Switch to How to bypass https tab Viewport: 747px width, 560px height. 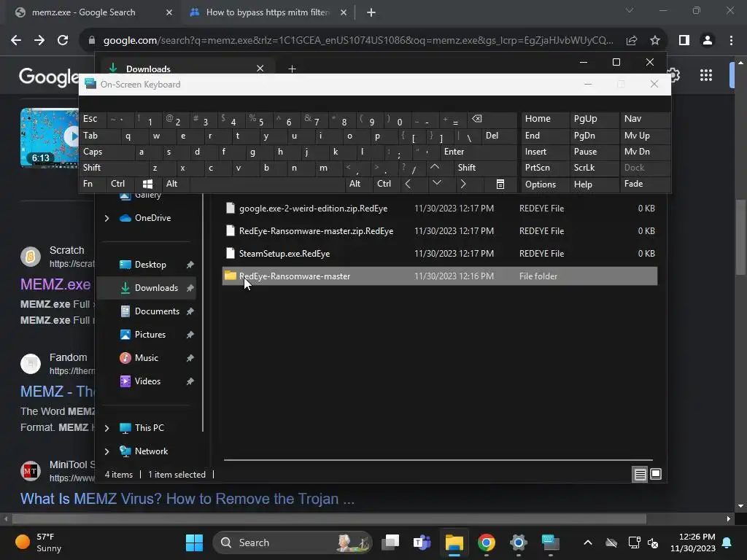[268, 12]
